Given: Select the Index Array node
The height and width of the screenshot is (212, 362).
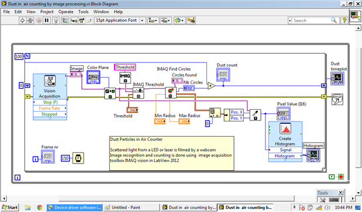Looking at the screenshot, I should (x=215, y=113).
